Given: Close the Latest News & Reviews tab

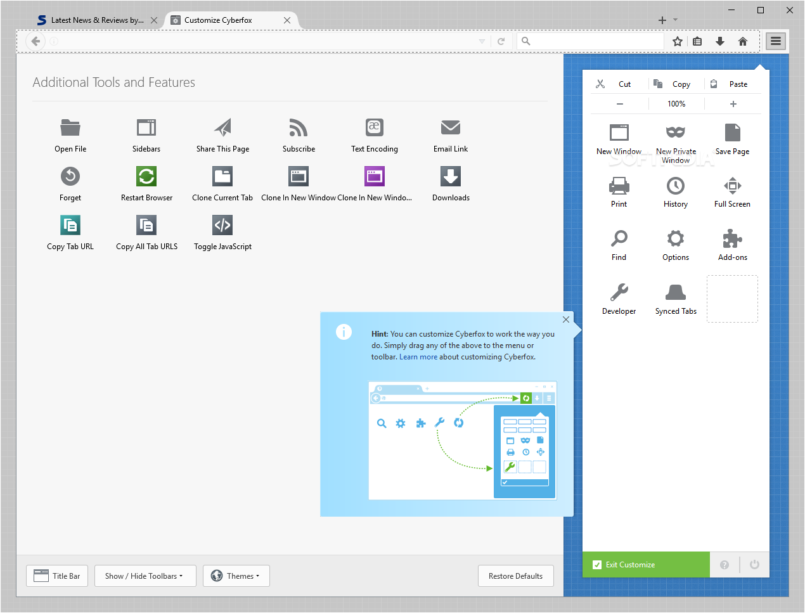Looking at the screenshot, I should tap(154, 20).
